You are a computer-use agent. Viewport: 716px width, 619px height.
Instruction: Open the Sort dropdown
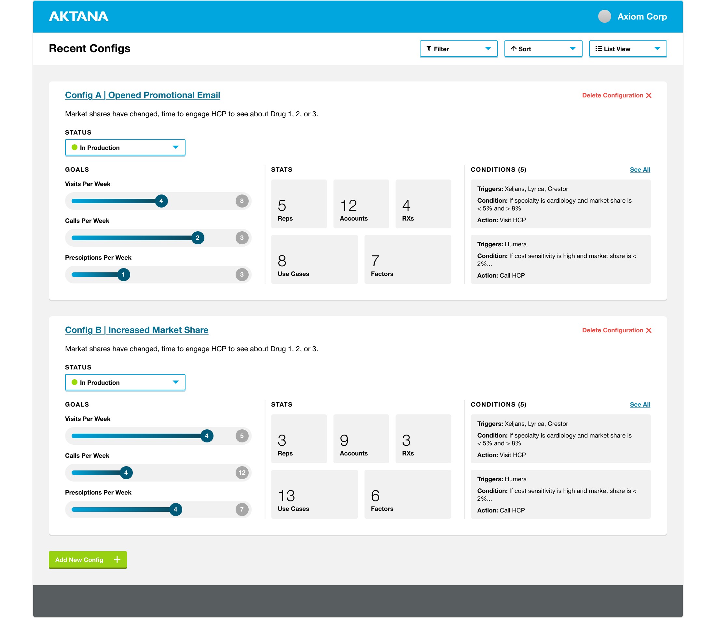(x=543, y=49)
